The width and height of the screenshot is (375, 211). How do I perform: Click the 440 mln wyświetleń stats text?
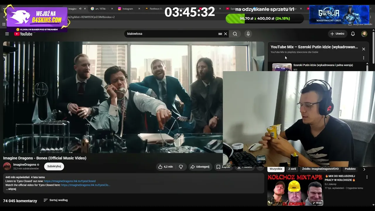coord(25,177)
